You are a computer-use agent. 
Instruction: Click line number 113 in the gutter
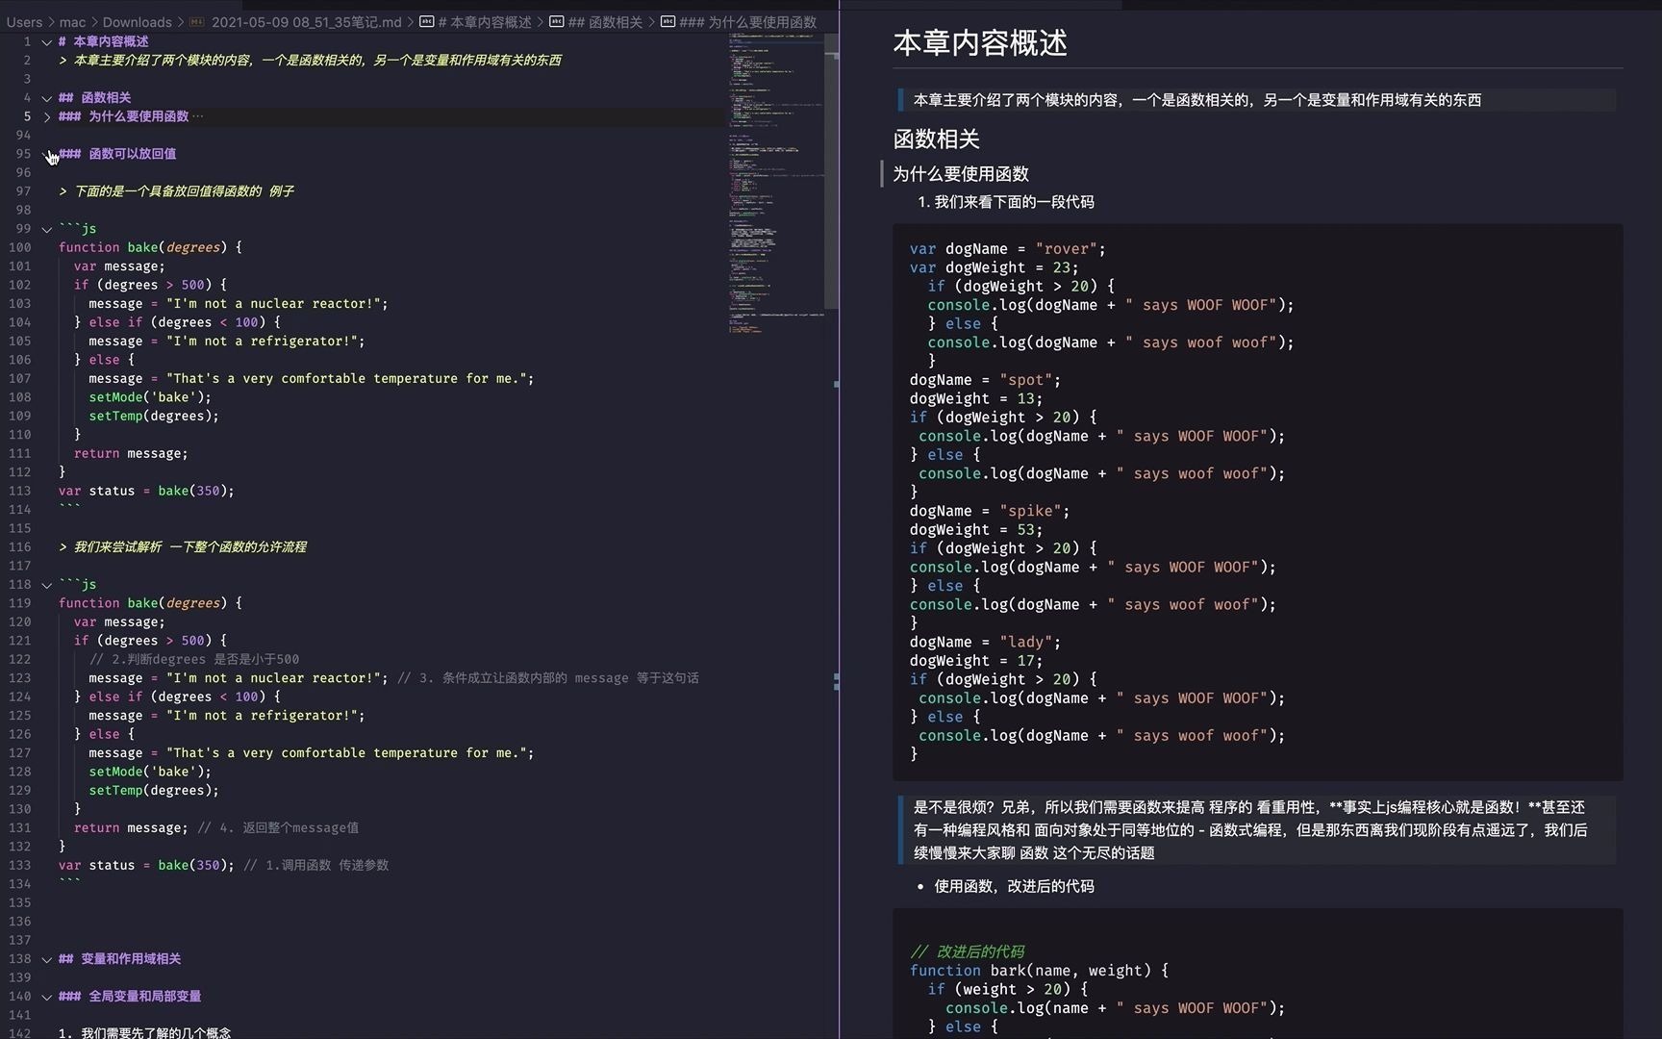pyautogui.click(x=19, y=491)
